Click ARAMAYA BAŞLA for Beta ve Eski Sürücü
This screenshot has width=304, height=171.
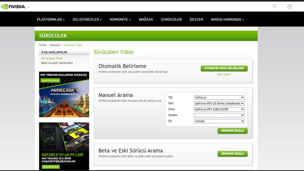(232, 154)
